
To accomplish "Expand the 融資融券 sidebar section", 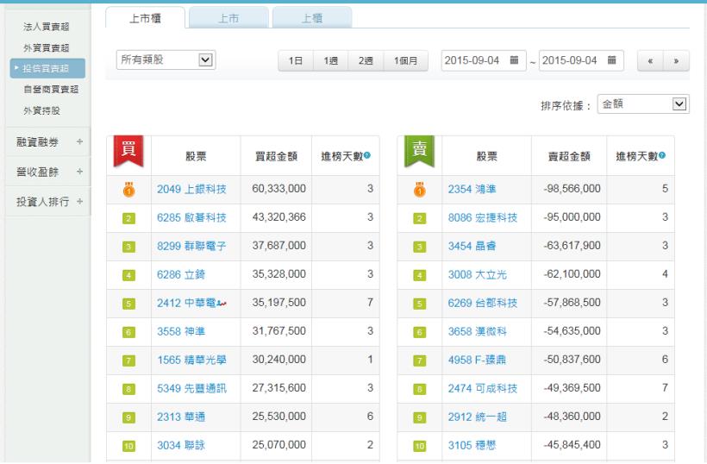I will click(79, 141).
